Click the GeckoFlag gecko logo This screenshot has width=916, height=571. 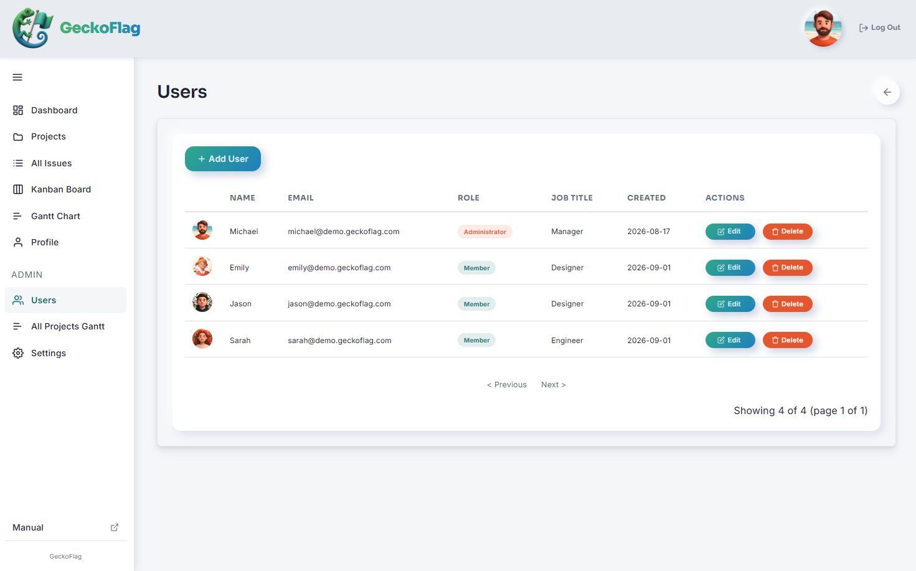point(32,28)
